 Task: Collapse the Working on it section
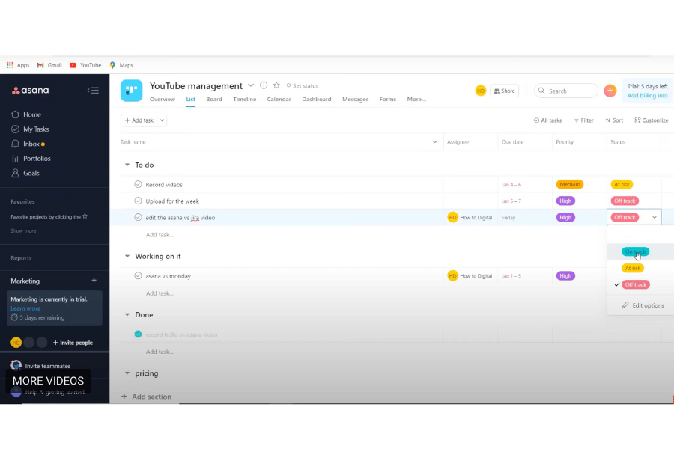click(126, 256)
